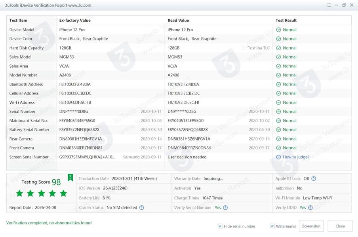
Task: Click the help icon beside Apple ID Lock
Action: (314, 178)
